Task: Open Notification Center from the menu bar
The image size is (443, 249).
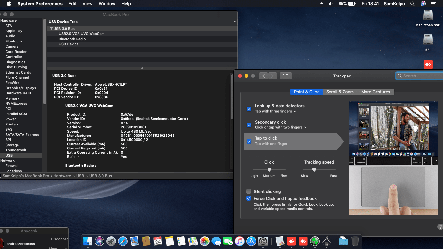Action: pos(432,4)
